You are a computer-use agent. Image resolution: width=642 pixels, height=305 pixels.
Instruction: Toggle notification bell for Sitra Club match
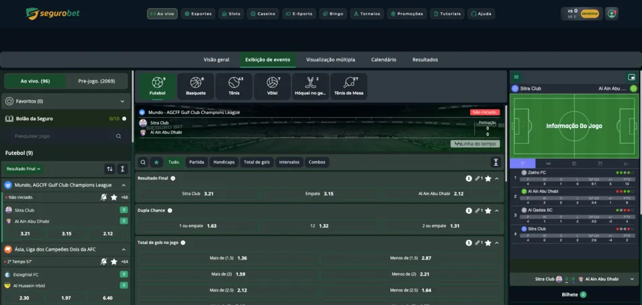point(104,198)
